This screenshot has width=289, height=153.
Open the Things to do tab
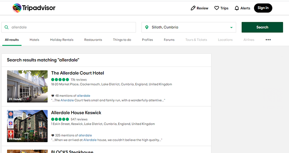coord(122,40)
